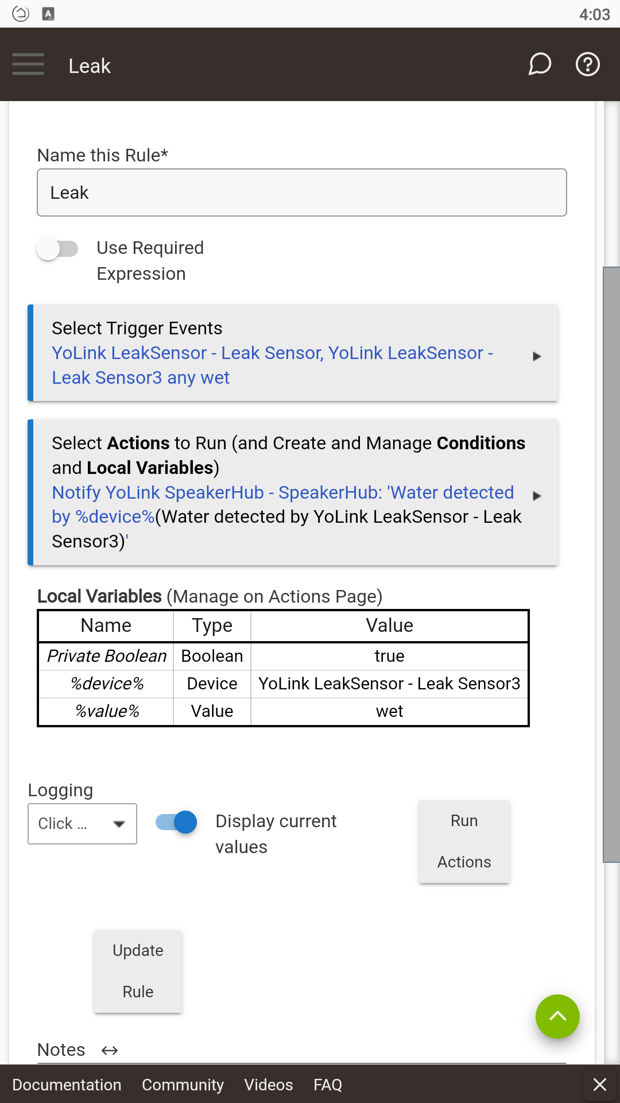Open Videos link in footer
Viewport: 620px width, 1103px height.
pyautogui.click(x=269, y=1085)
